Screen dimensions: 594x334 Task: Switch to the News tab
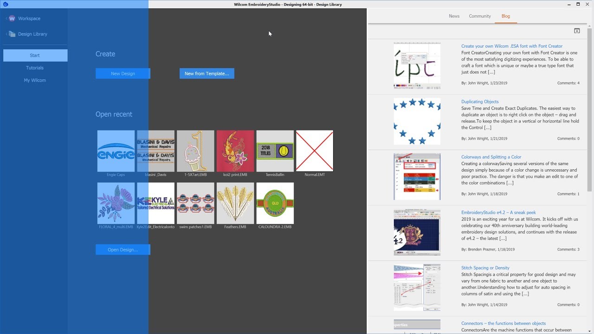pyautogui.click(x=454, y=16)
